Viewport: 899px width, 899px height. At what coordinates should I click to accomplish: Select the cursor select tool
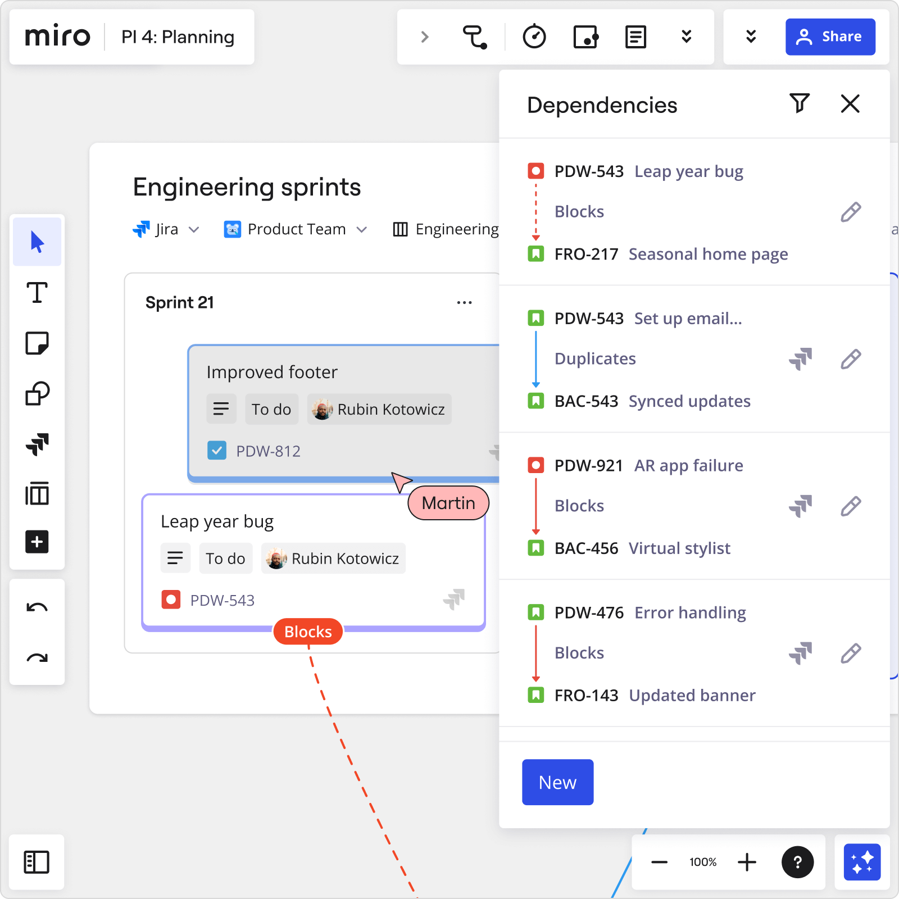(37, 242)
